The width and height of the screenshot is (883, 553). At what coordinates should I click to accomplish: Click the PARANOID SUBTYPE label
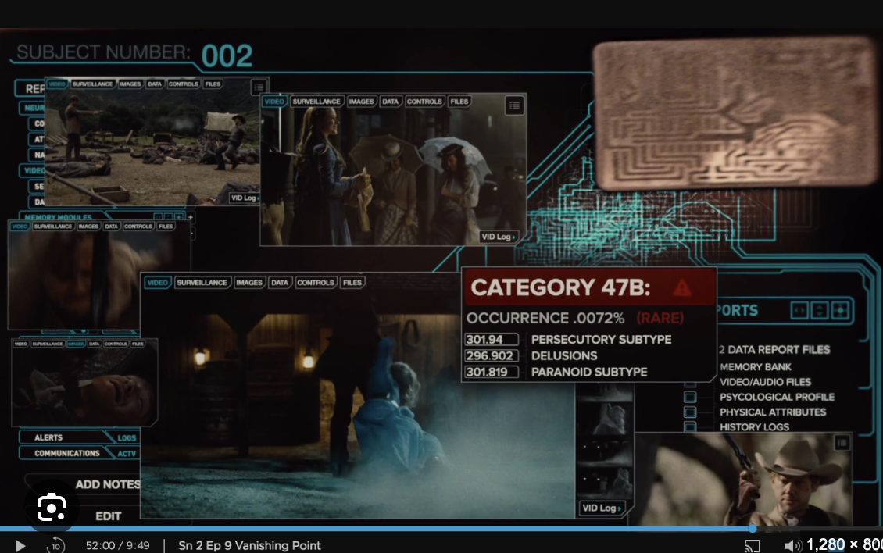[x=589, y=372]
